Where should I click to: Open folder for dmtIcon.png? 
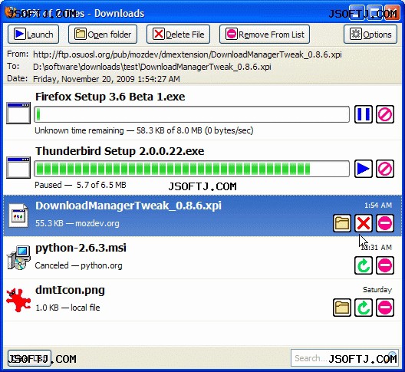pos(342,308)
